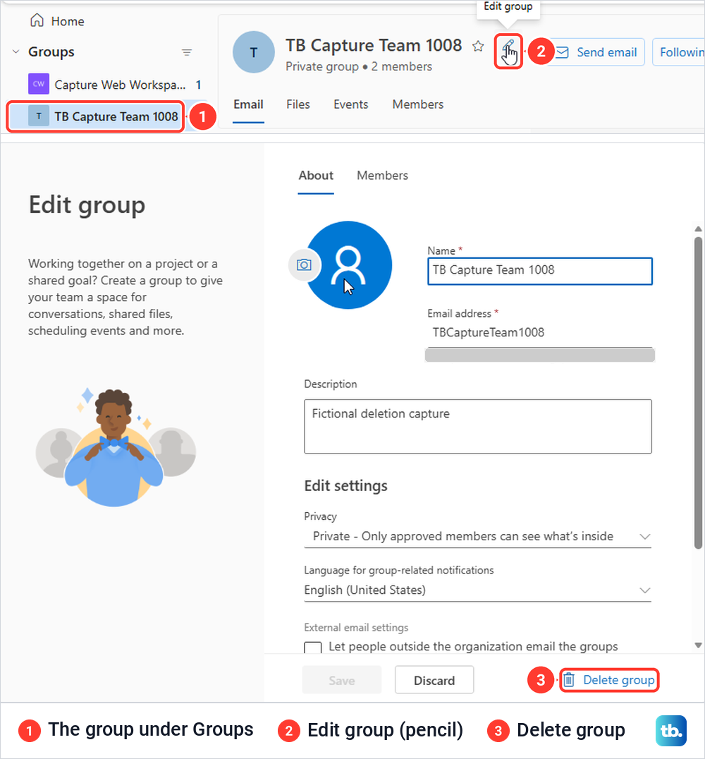Open the Groups filter icon
705x759 pixels.
coord(187,52)
